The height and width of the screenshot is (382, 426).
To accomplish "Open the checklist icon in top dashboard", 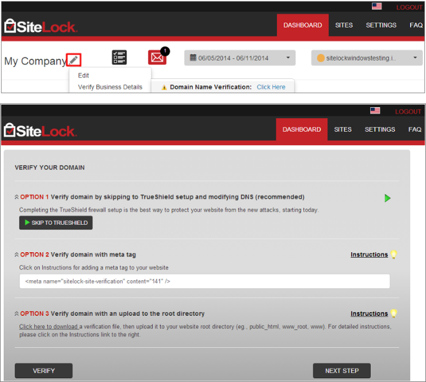I will (120, 58).
